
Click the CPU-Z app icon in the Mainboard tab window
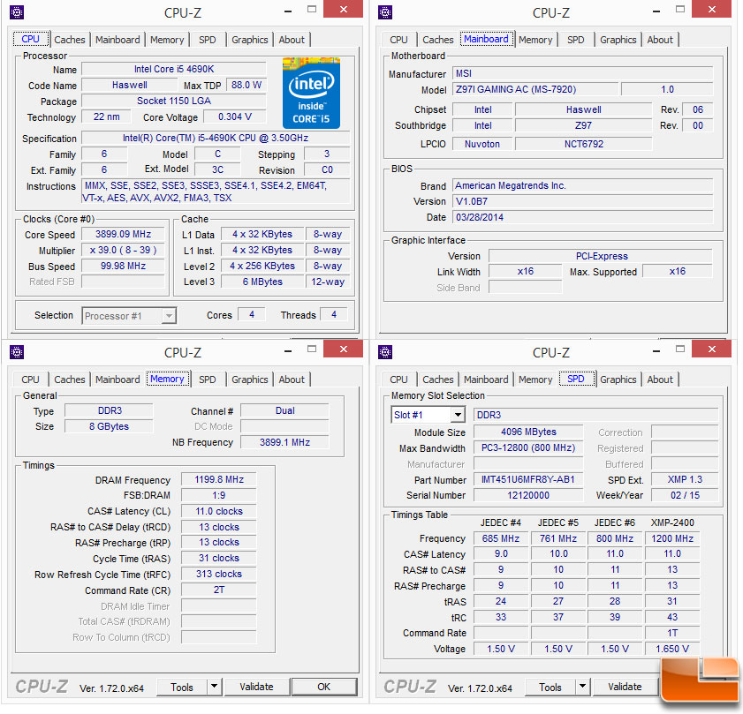tap(385, 12)
